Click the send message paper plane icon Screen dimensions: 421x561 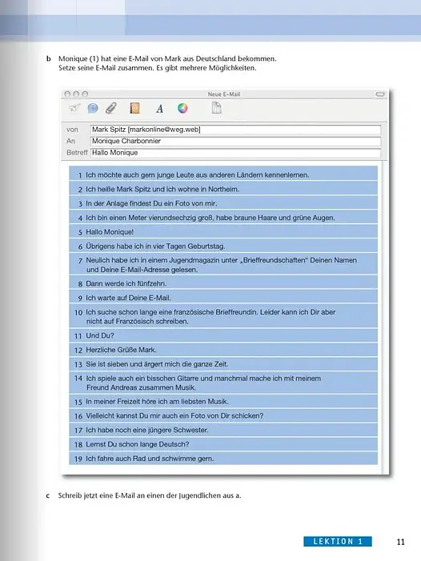tap(74, 108)
